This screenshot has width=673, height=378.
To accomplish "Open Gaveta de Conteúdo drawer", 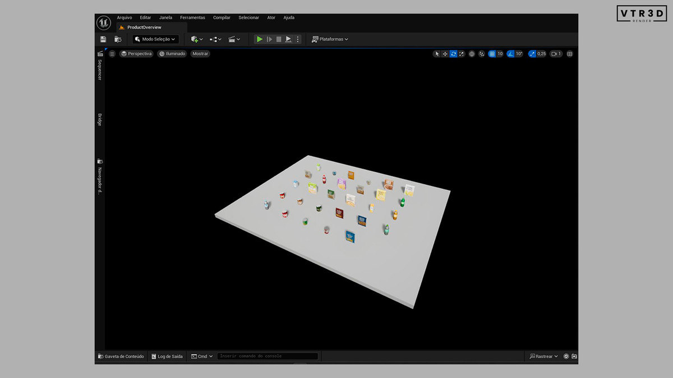I will click(121, 356).
